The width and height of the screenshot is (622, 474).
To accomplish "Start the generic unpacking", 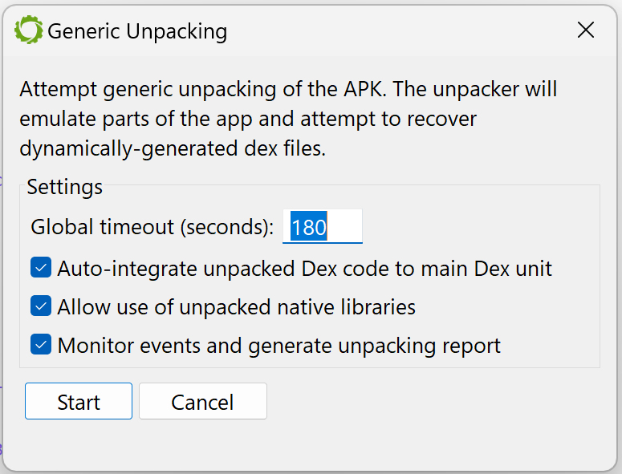I will click(x=79, y=401).
